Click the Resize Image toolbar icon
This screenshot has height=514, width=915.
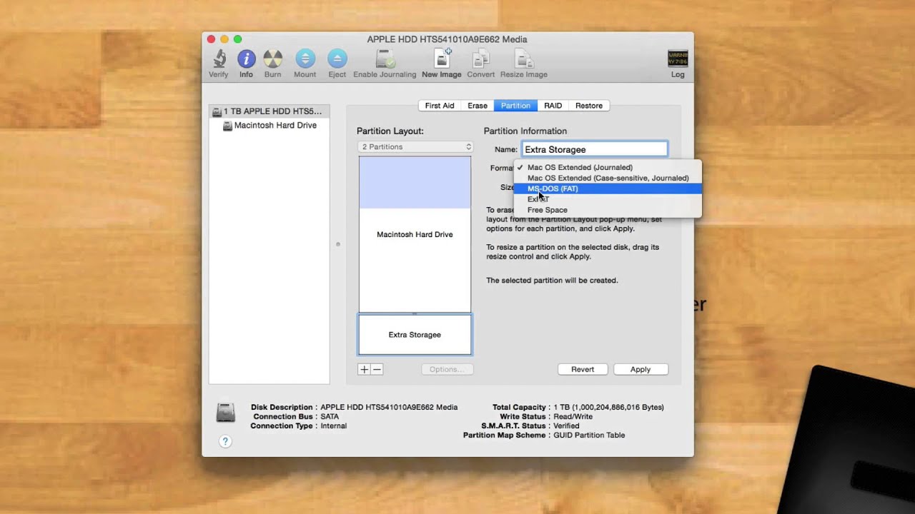click(x=524, y=59)
